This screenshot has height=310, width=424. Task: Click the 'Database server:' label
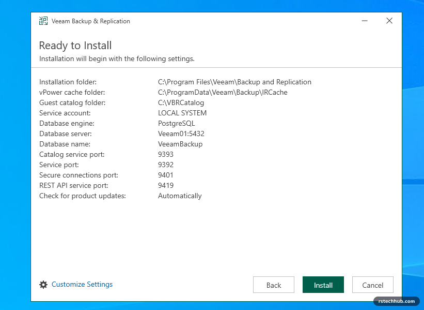(x=66, y=134)
